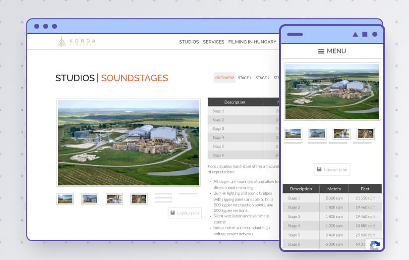Click the 25 600 sq ft cell
Screen dimensions: 409x260
coord(365,235)
